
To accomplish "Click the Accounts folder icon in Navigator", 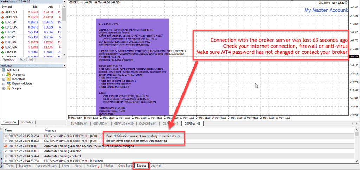I will coord(9,75).
